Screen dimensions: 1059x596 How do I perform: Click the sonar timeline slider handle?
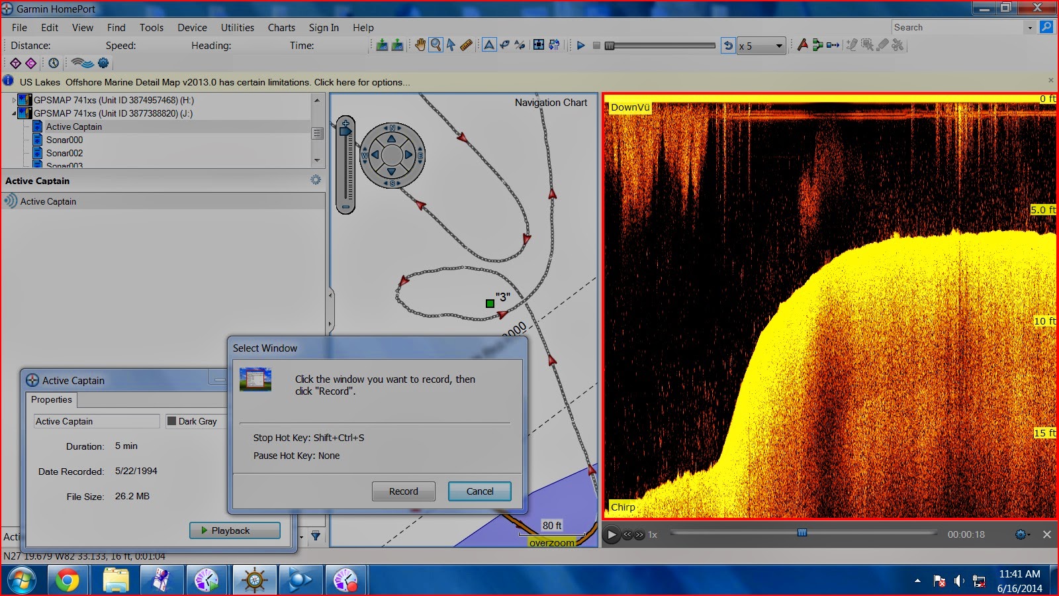click(802, 532)
